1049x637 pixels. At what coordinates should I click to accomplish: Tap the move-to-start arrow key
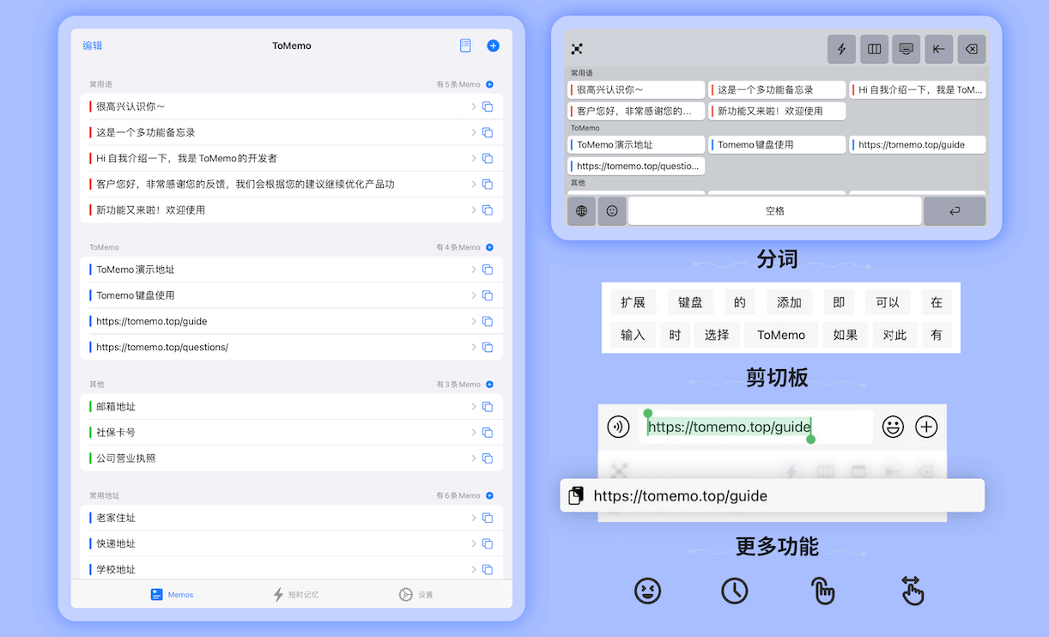938,49
